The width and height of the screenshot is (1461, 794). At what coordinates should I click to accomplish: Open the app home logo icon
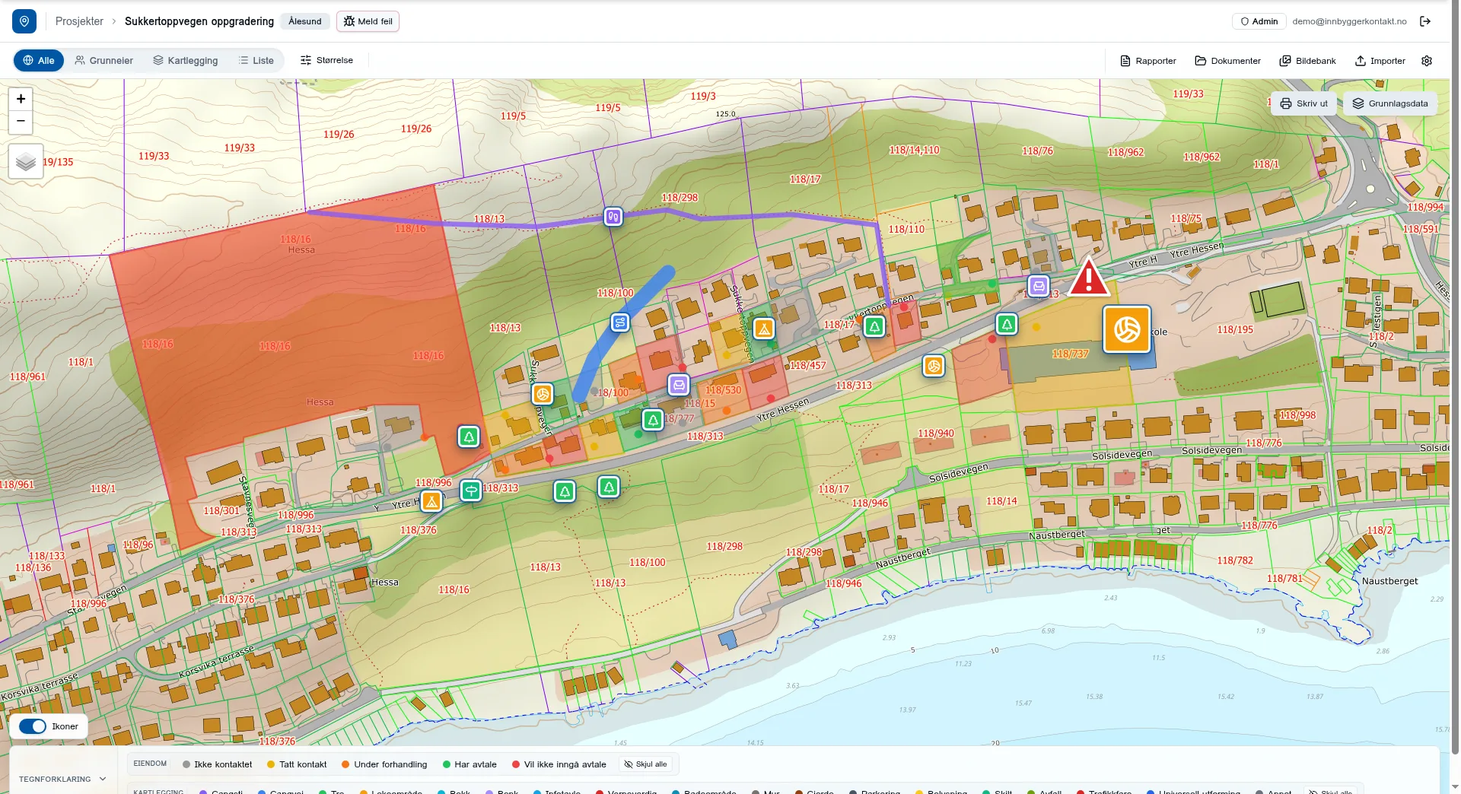click(24, 21)
